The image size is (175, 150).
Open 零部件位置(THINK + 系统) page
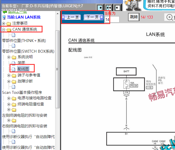click(x=24, y=41)
